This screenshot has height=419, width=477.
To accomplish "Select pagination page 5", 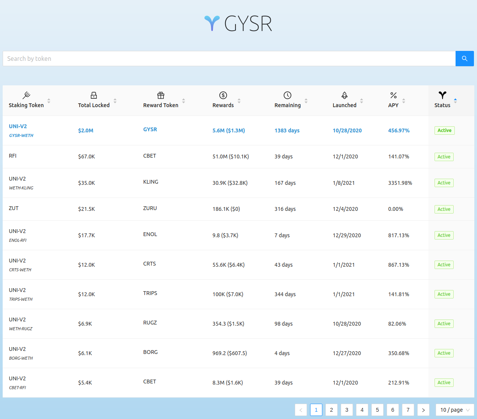I will [377, 410].
